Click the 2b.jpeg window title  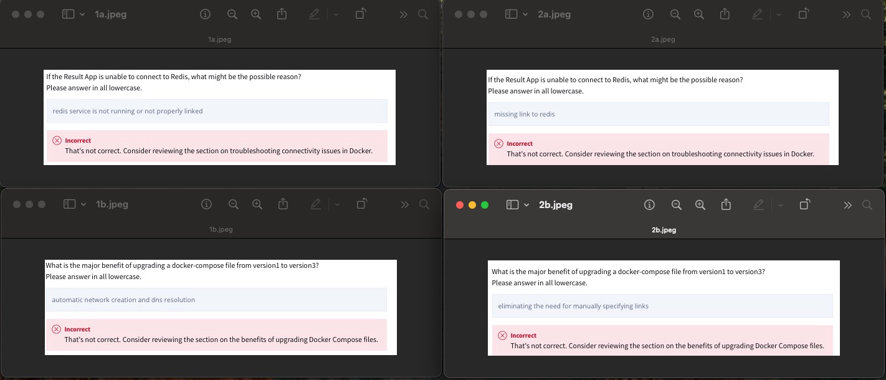(x=556, y=205)
